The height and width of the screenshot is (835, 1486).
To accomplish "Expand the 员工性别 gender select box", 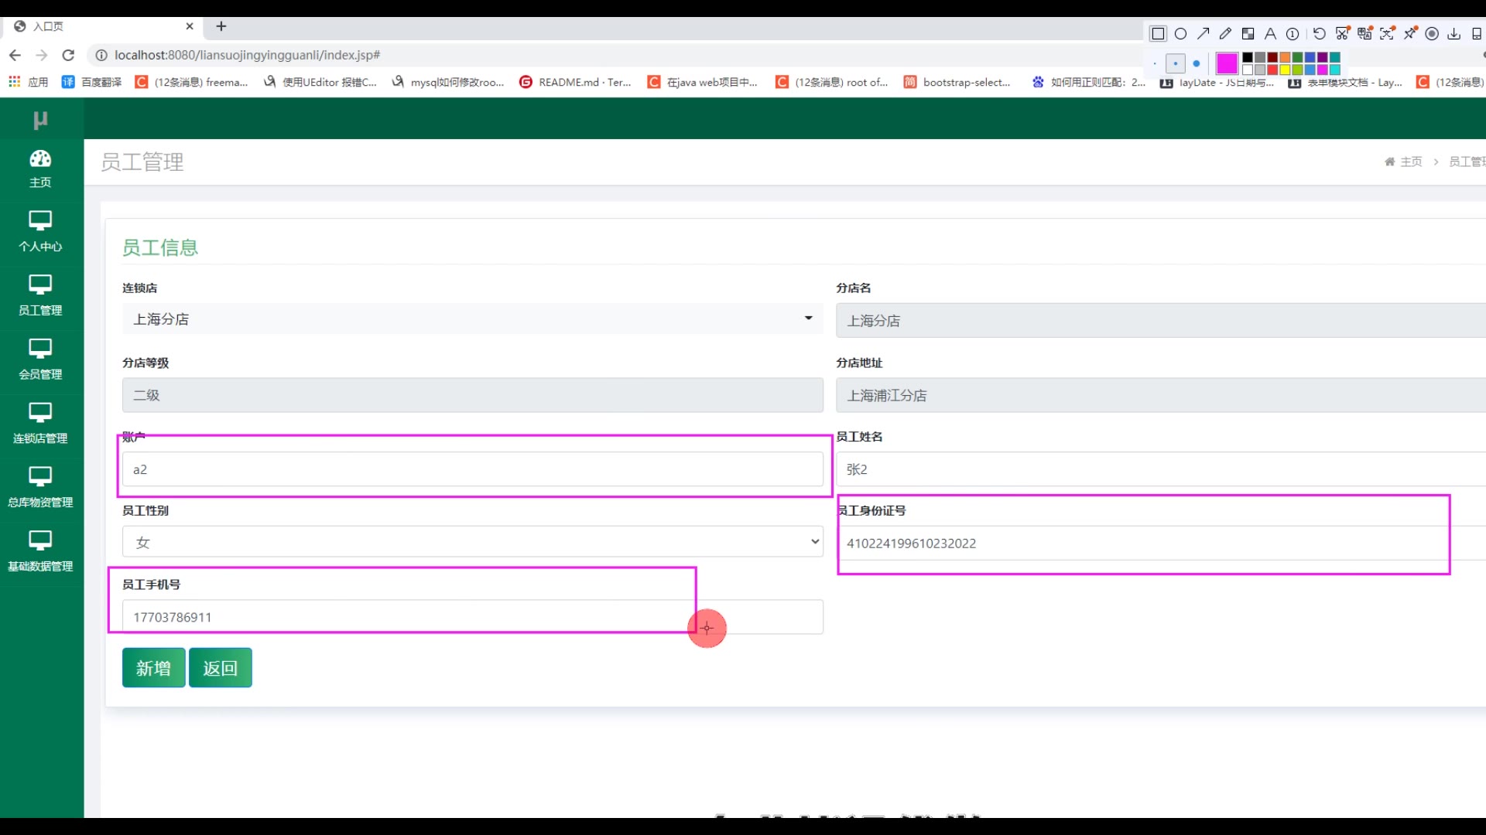I will coord(472,542).
